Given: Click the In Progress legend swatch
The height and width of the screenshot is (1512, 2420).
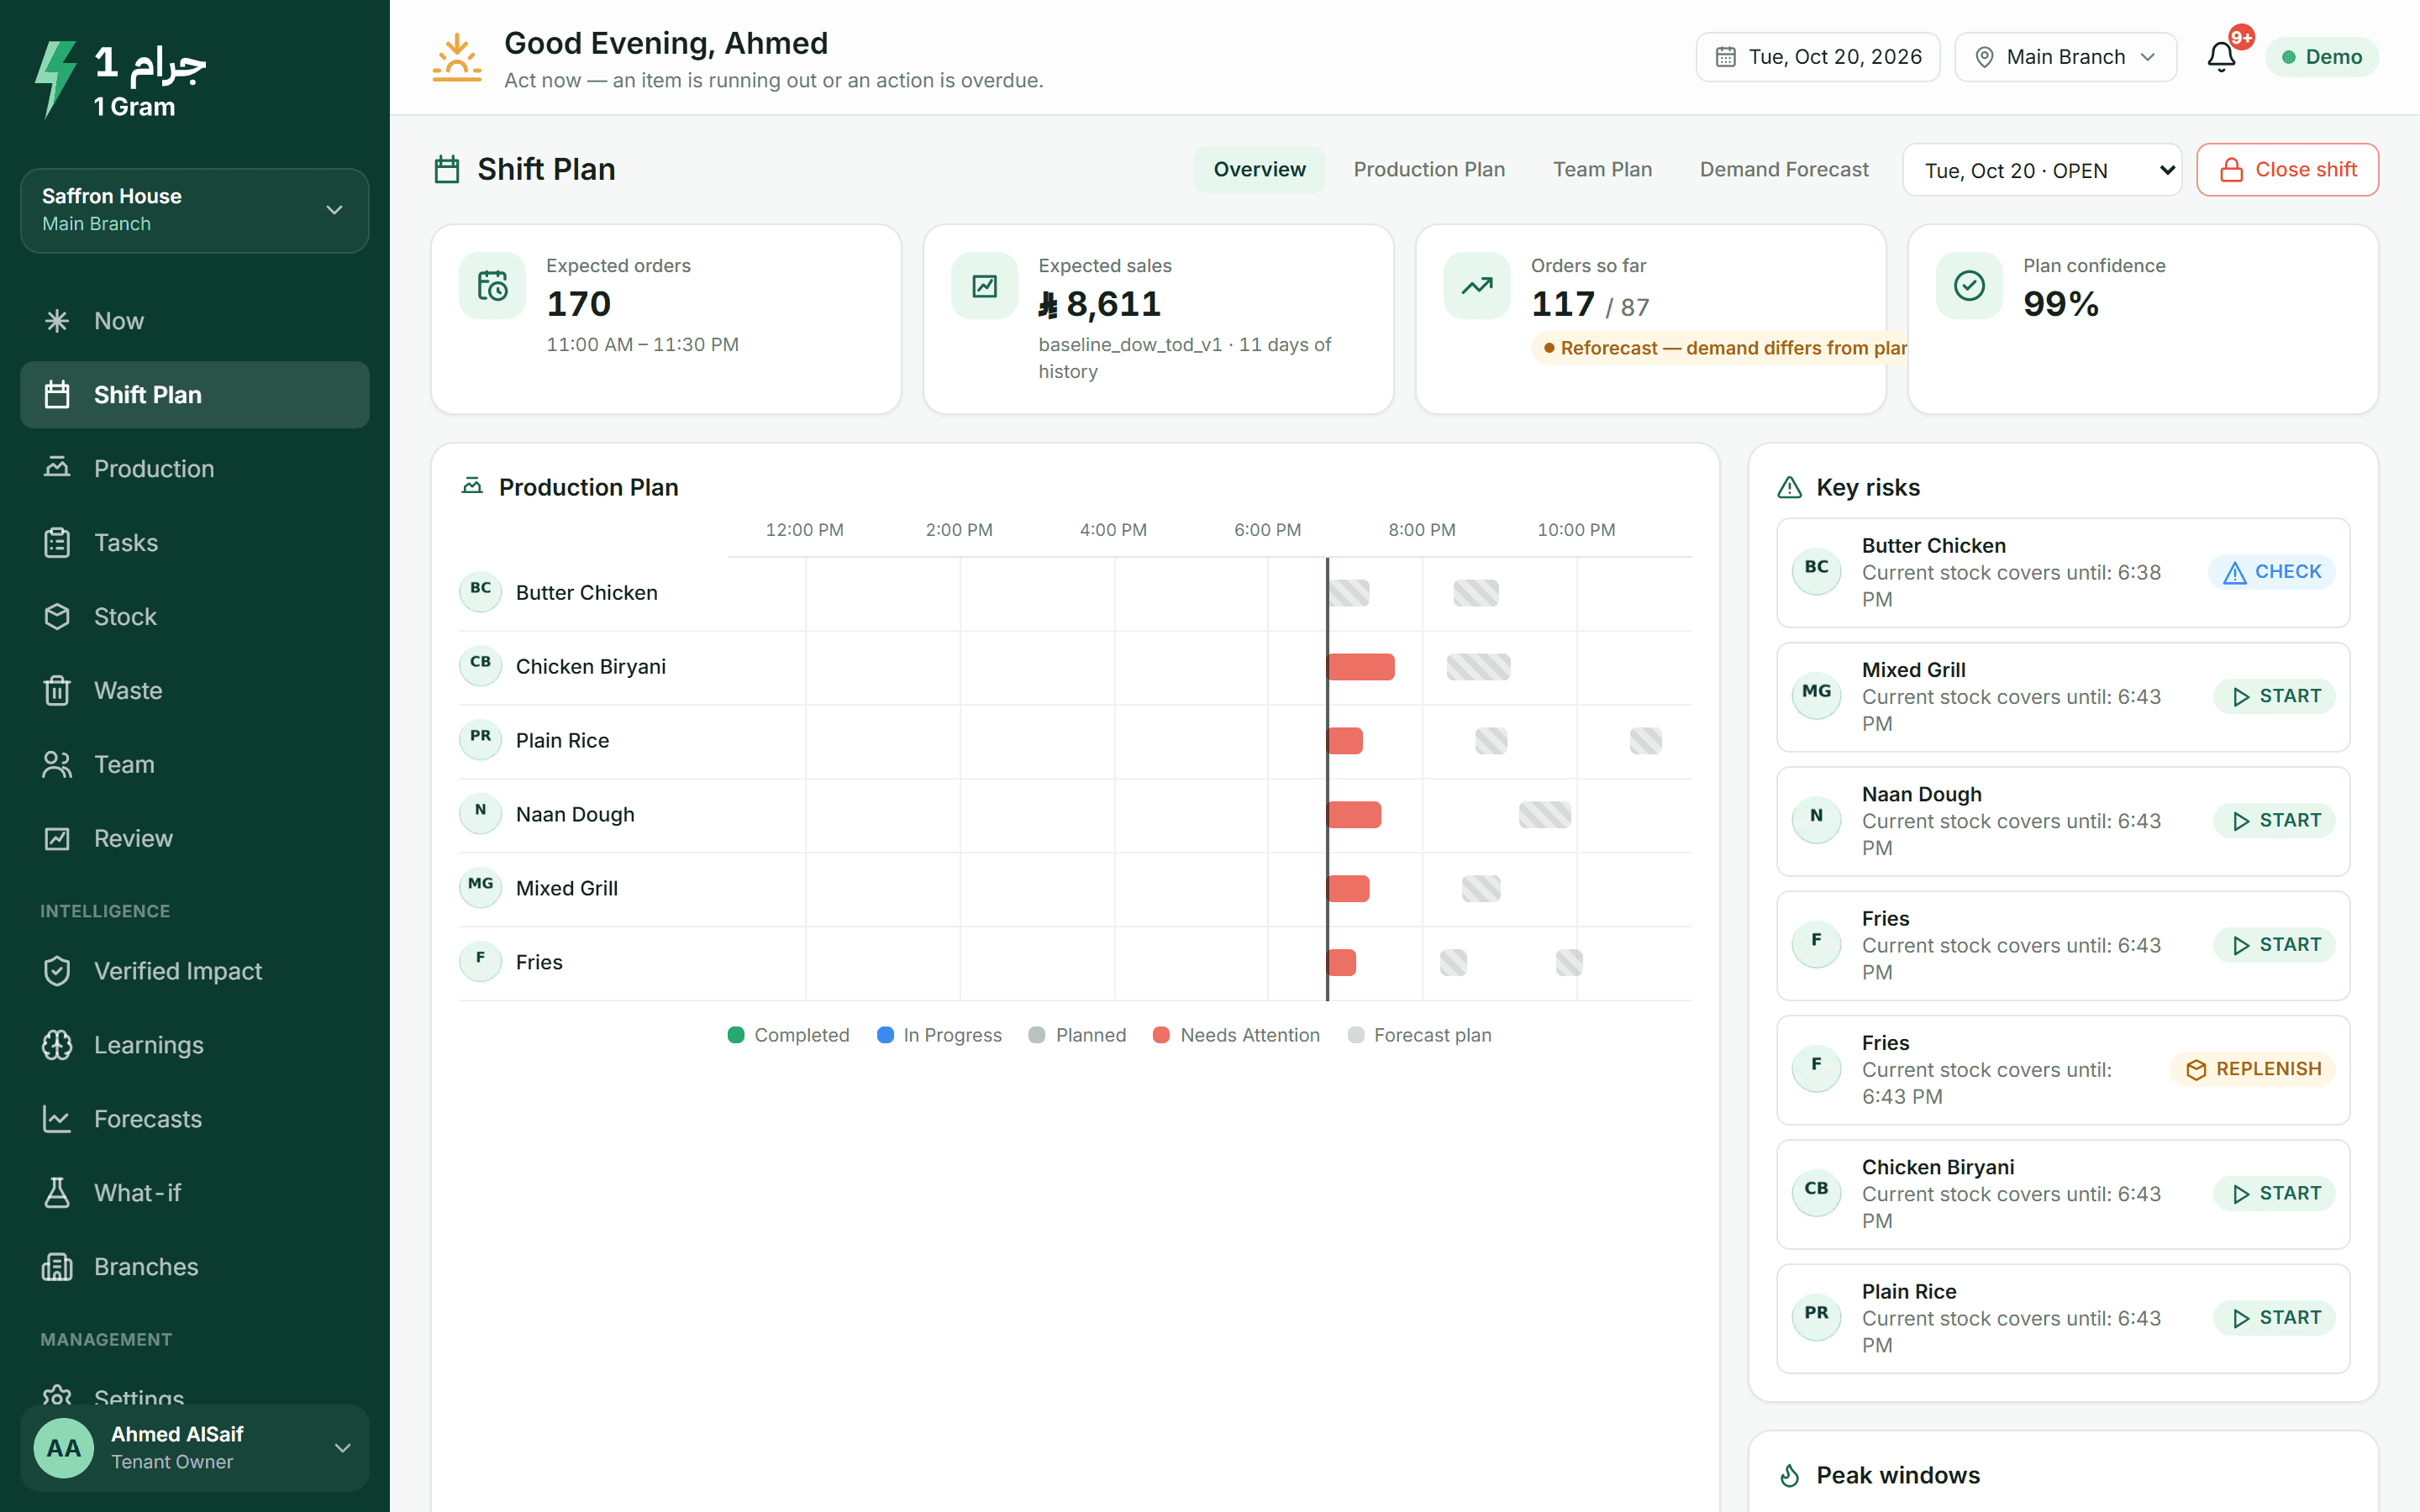Looking at the screenshot, I should pos(885,1035).
